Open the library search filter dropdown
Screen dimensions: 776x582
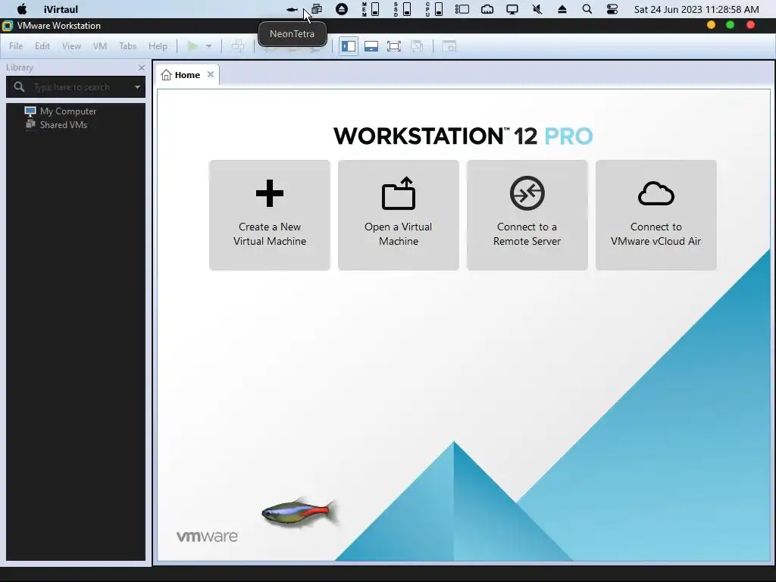138,87
